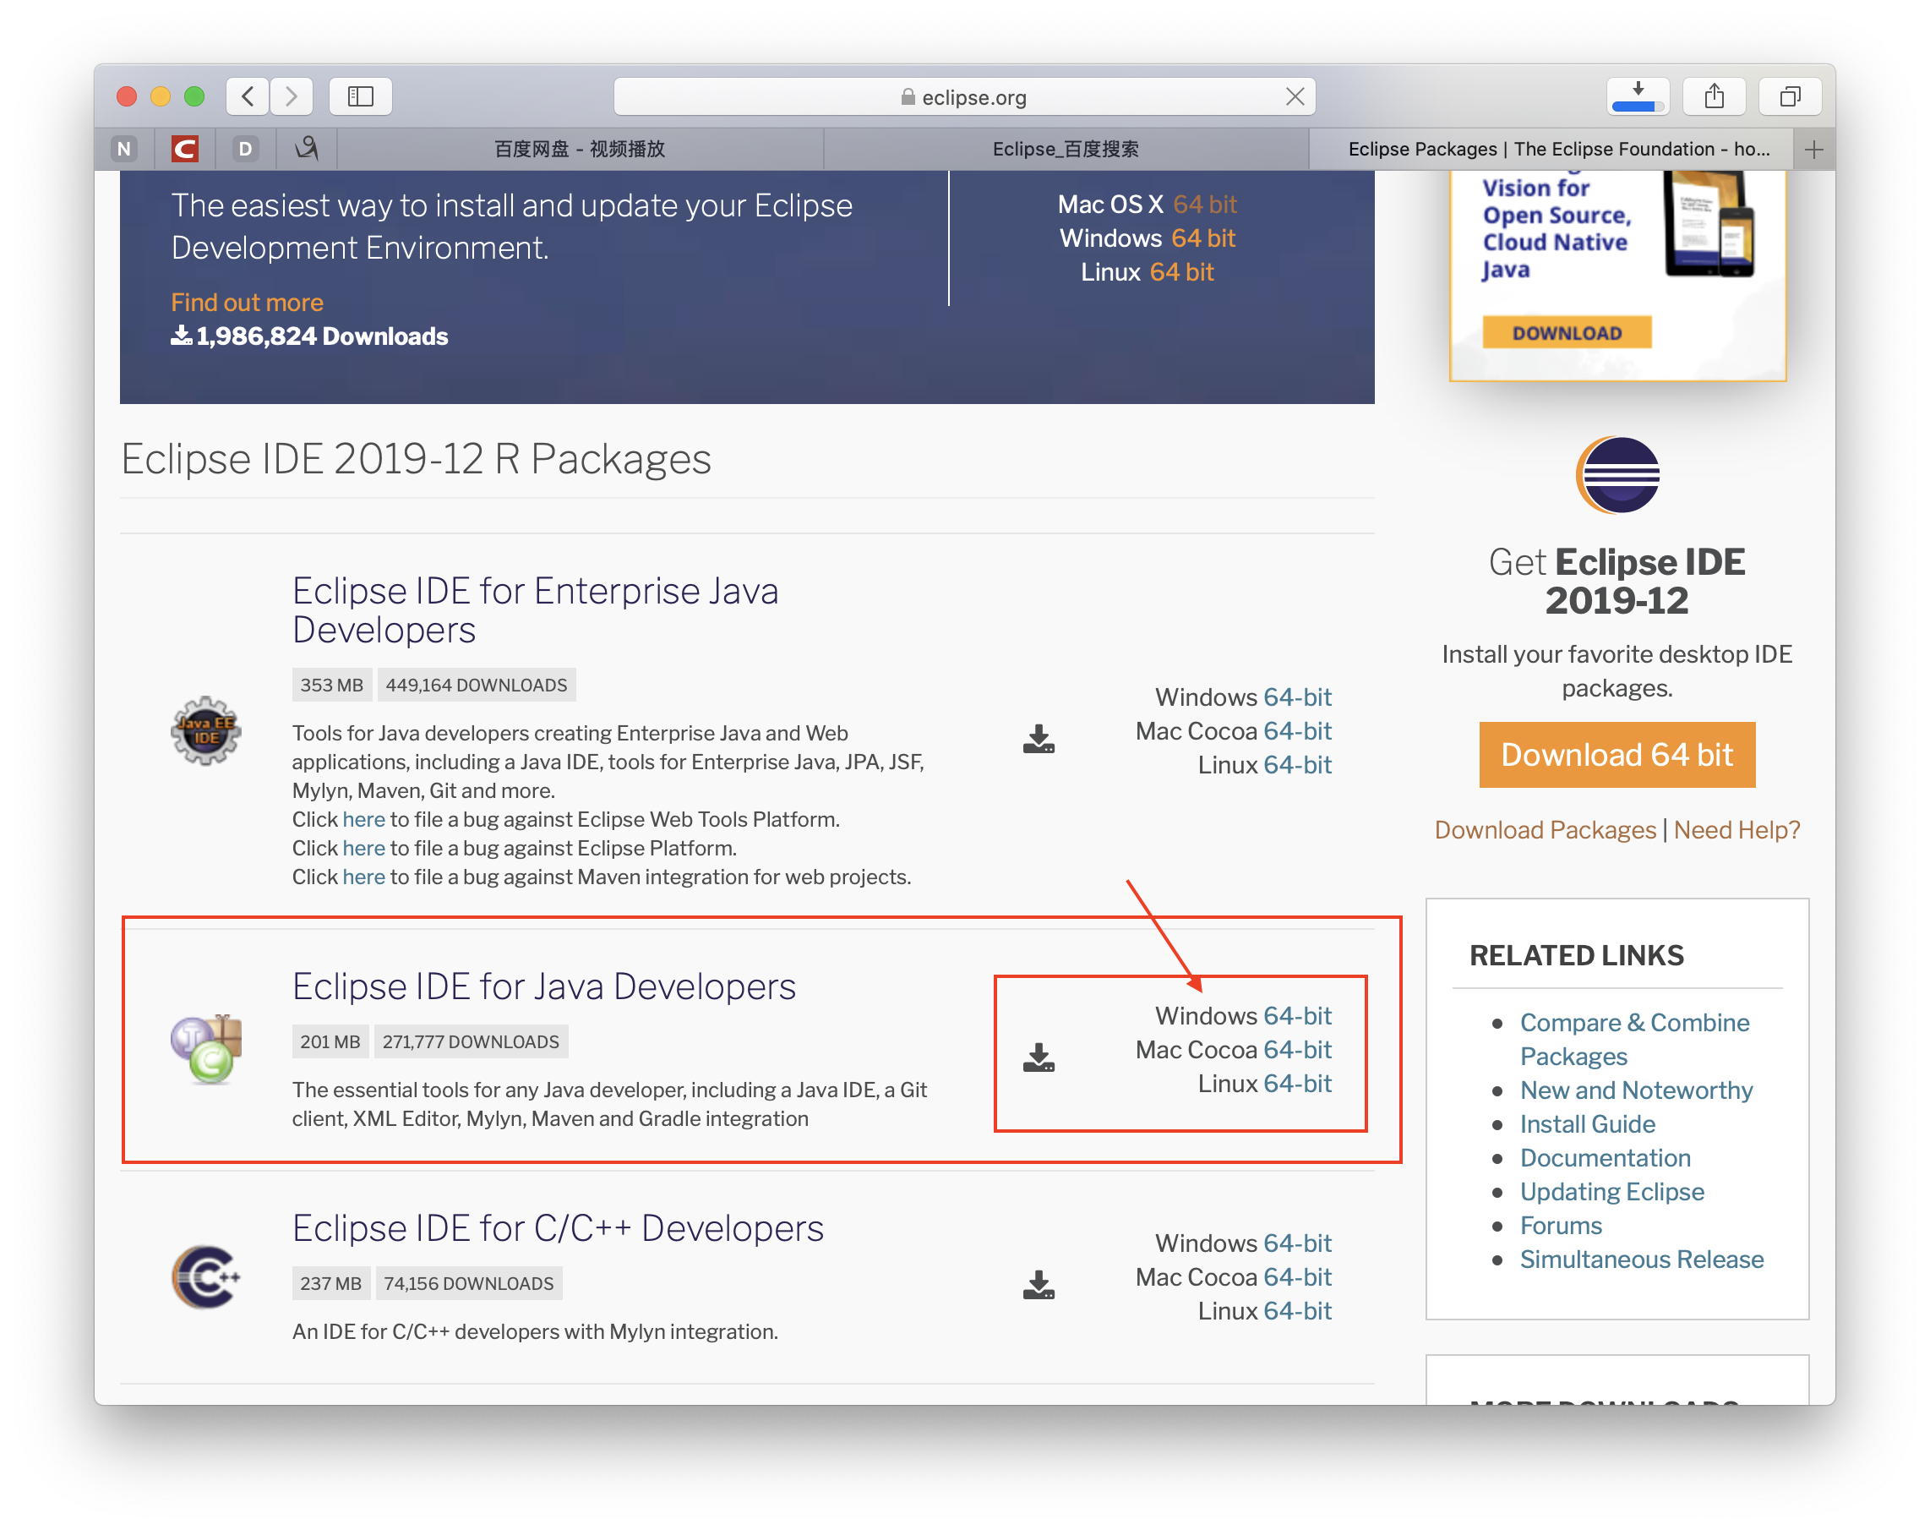Click the Enterprise Java download icon

[x=1039, y=740]
